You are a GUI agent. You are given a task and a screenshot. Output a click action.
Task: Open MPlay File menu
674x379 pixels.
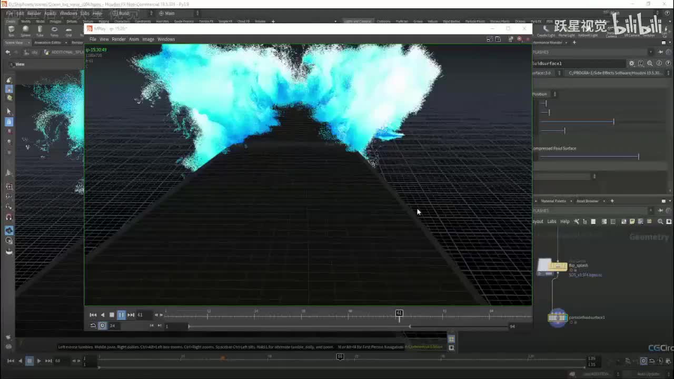pyautogui.click(x=93, y=39)
